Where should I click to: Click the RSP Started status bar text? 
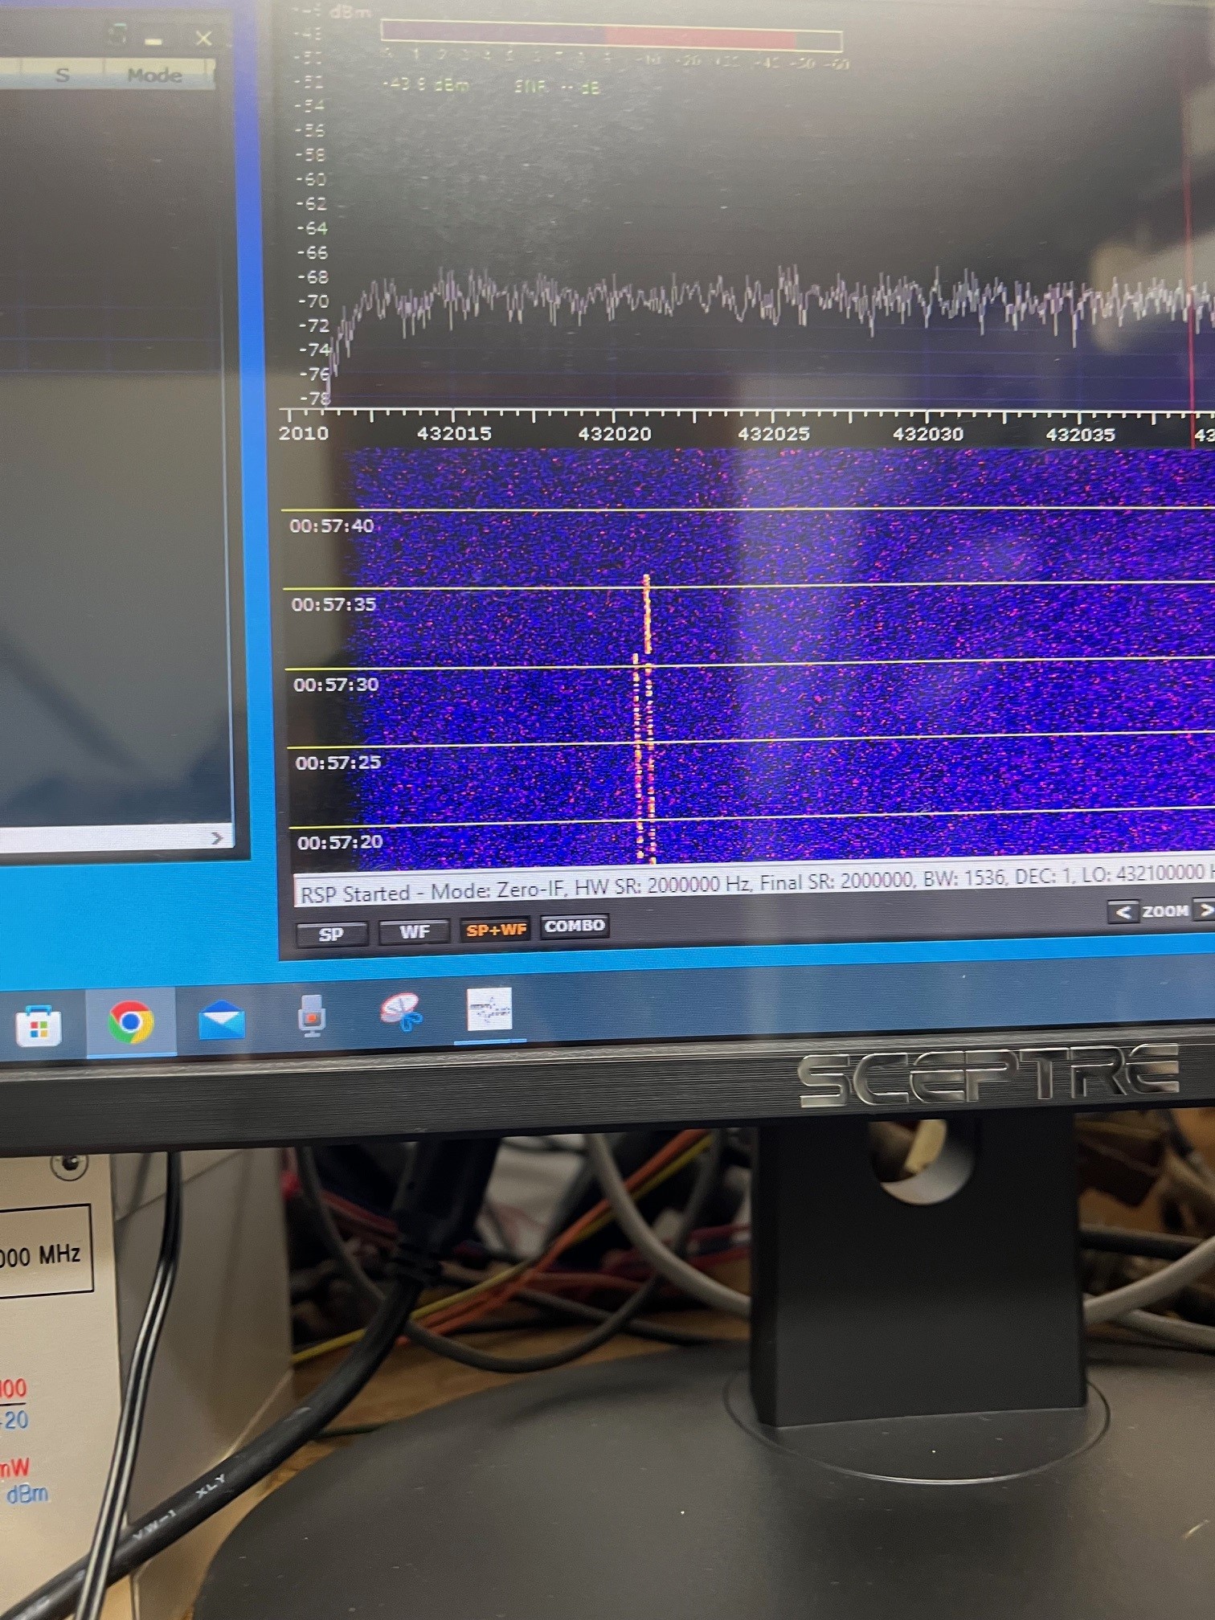754,885
